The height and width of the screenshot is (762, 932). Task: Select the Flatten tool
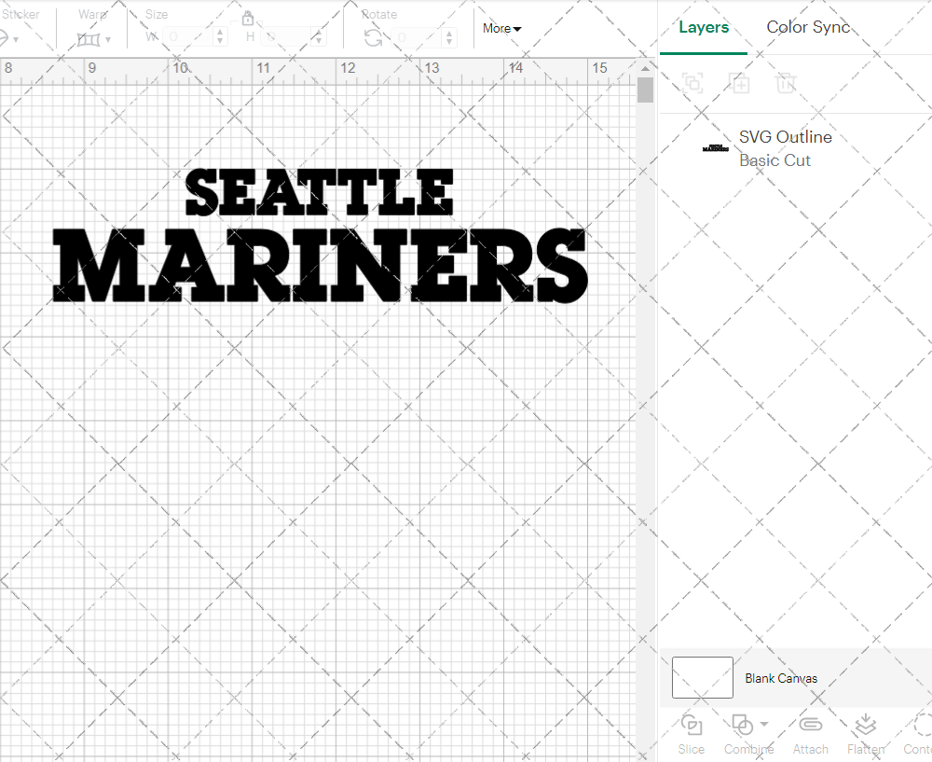coord(865,734)
